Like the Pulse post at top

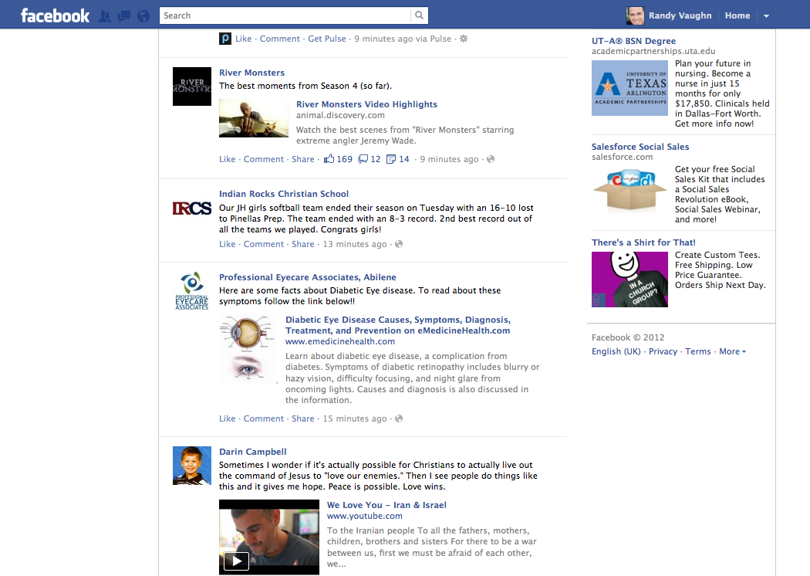[x=243, y=39]
